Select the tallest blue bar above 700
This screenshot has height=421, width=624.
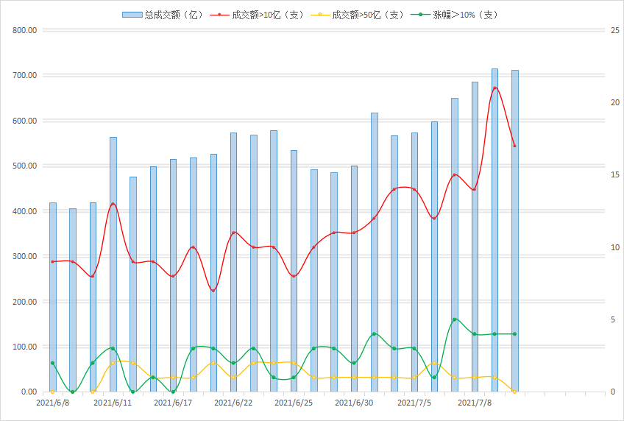494,230
